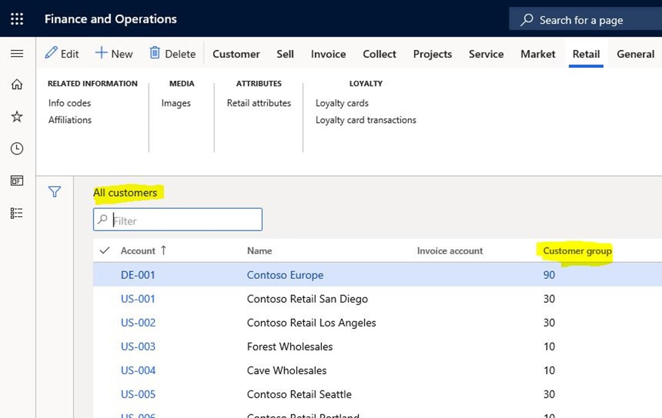The width and height of the screenshot is (662, 418).
Task: Go to Home in the sidebar
Action: pos(17,85)
